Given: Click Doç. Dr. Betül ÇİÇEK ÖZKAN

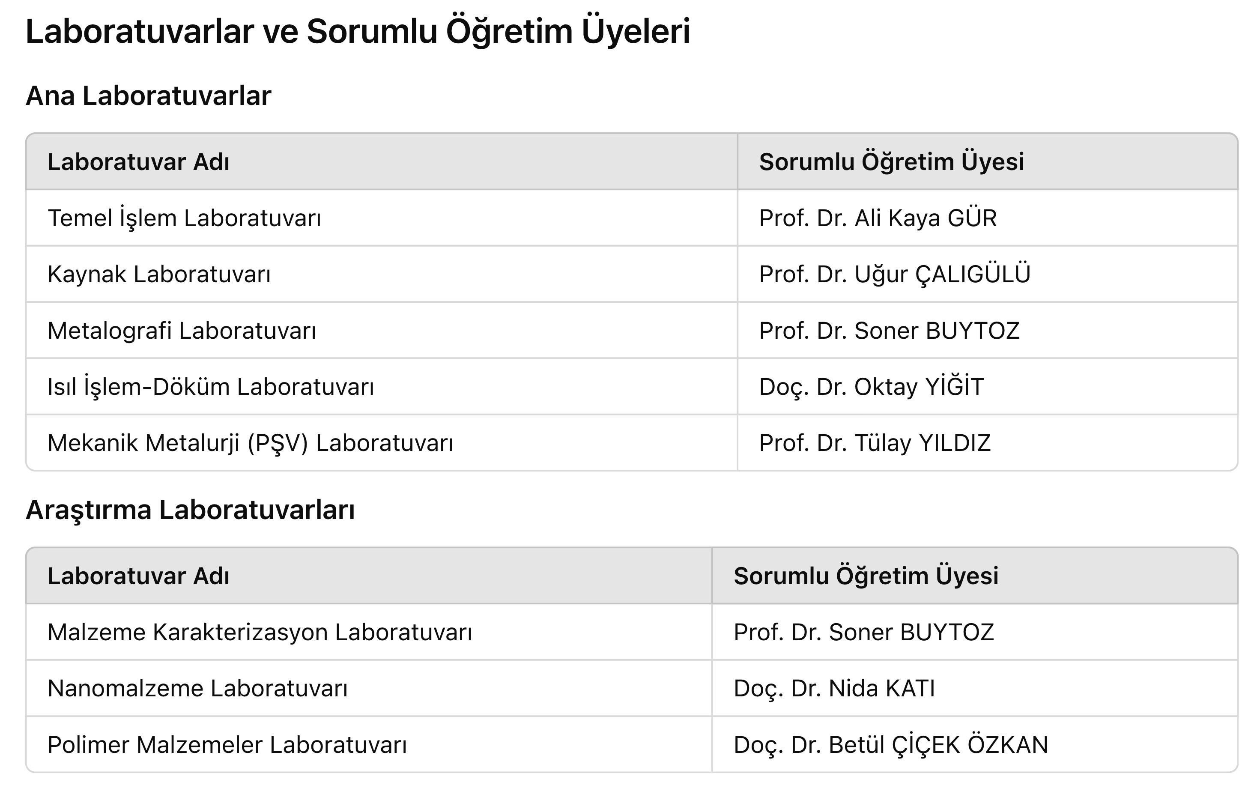Looking at the screenshot, I should tap(891, 744).
